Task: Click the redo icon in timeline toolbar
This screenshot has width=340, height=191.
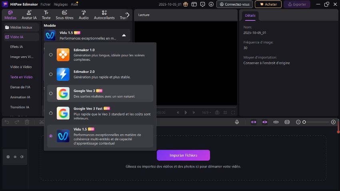Action: [x=17, y=122]
